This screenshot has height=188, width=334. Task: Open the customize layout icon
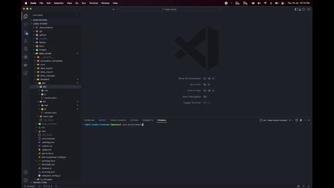tap(308, 9)
